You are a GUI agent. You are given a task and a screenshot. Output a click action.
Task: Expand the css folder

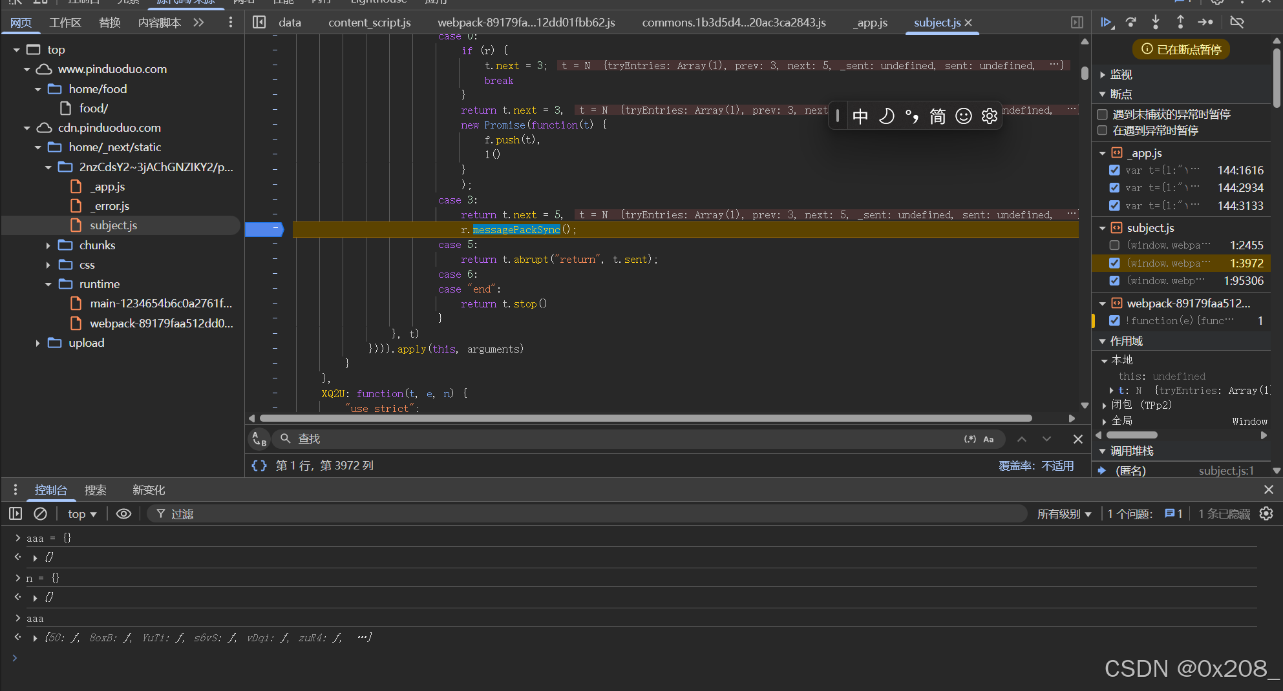[x=48, y=265]
